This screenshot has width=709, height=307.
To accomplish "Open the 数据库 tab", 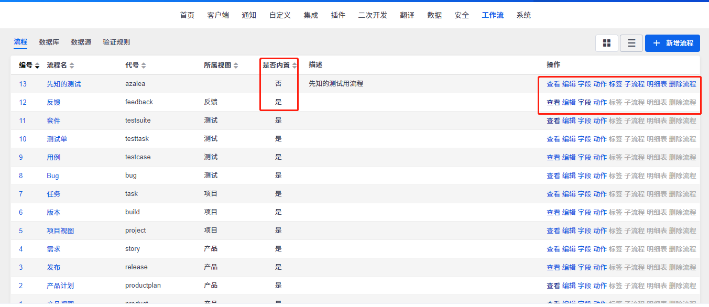I will pyautogui.click(x=49, y=42).
